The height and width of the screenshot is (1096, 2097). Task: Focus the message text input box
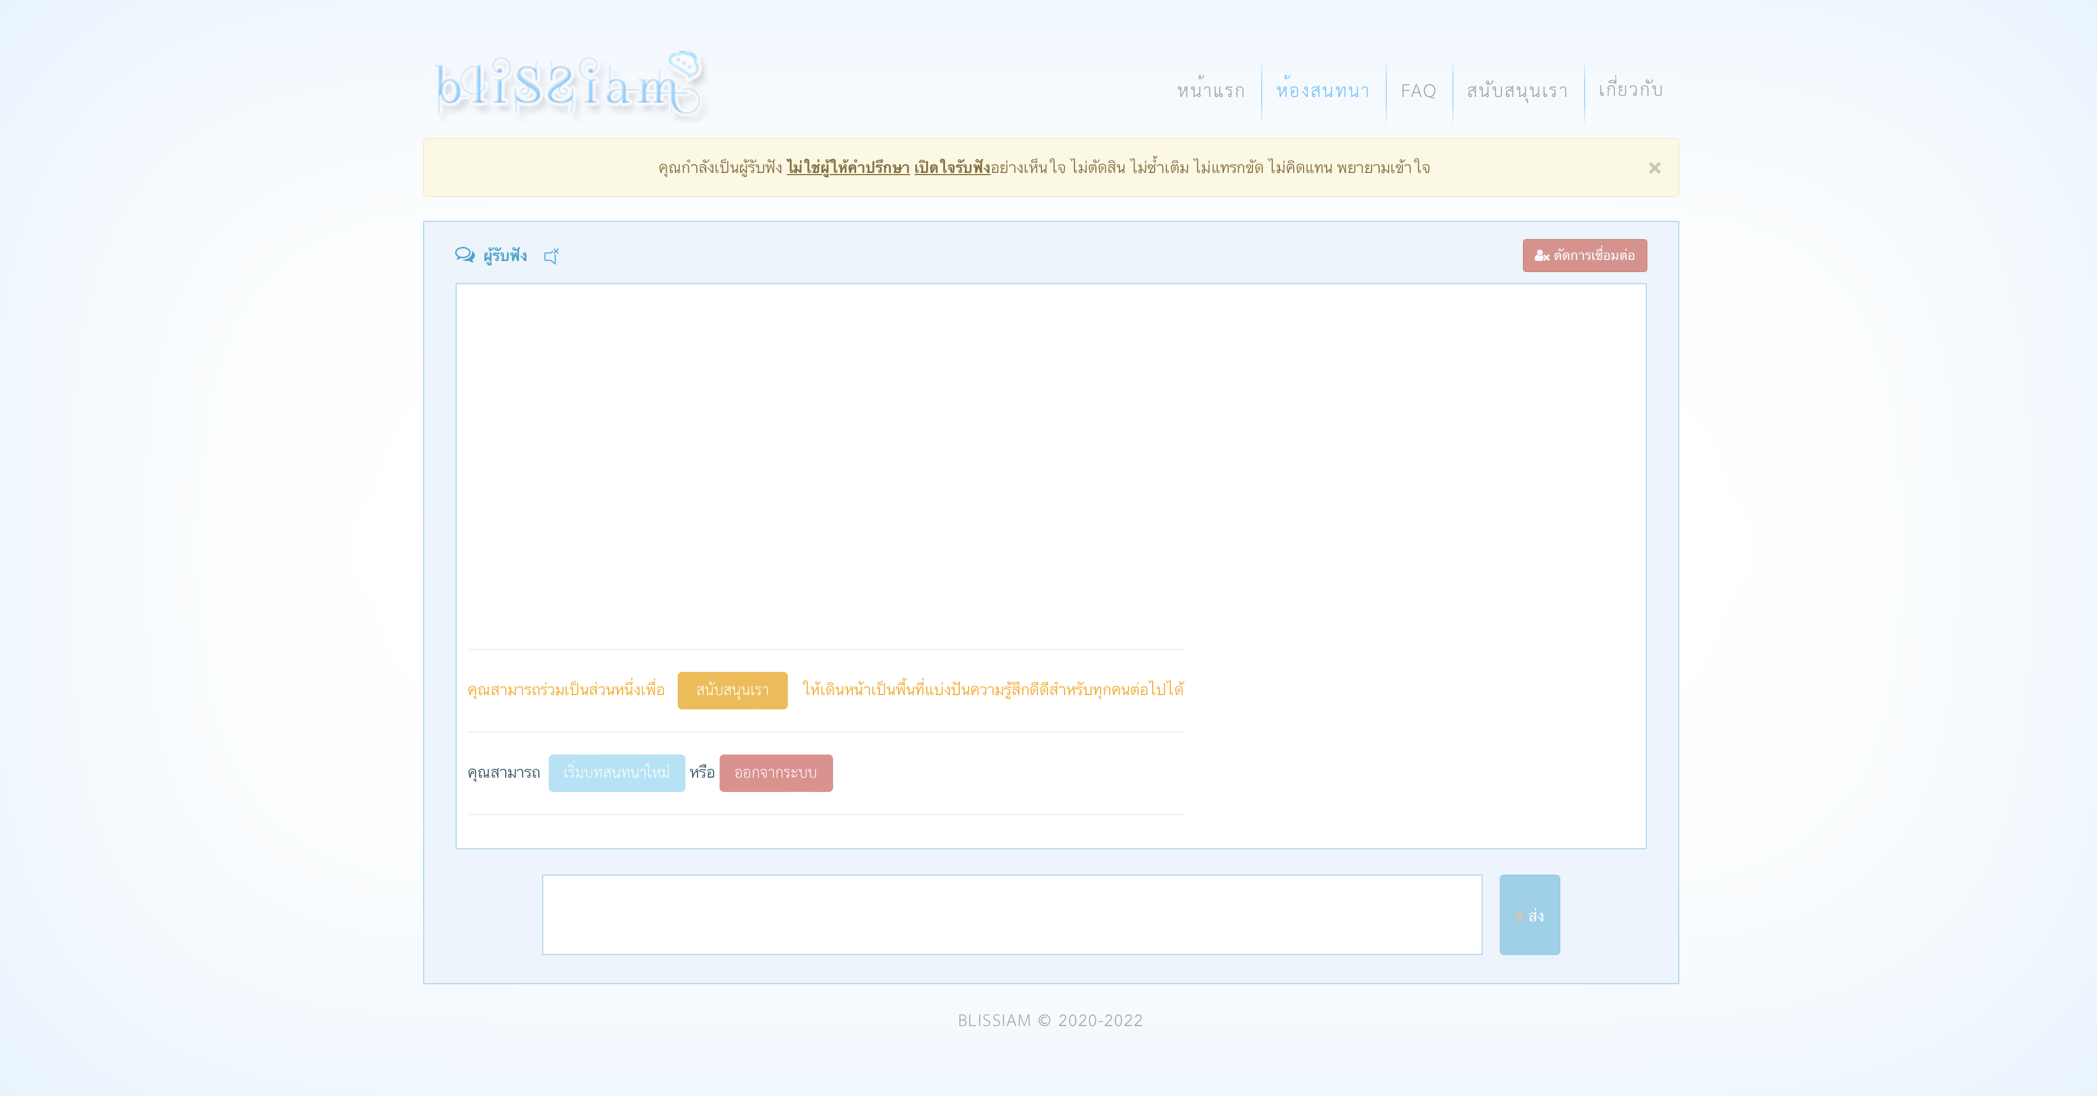tap(1011, 915)
